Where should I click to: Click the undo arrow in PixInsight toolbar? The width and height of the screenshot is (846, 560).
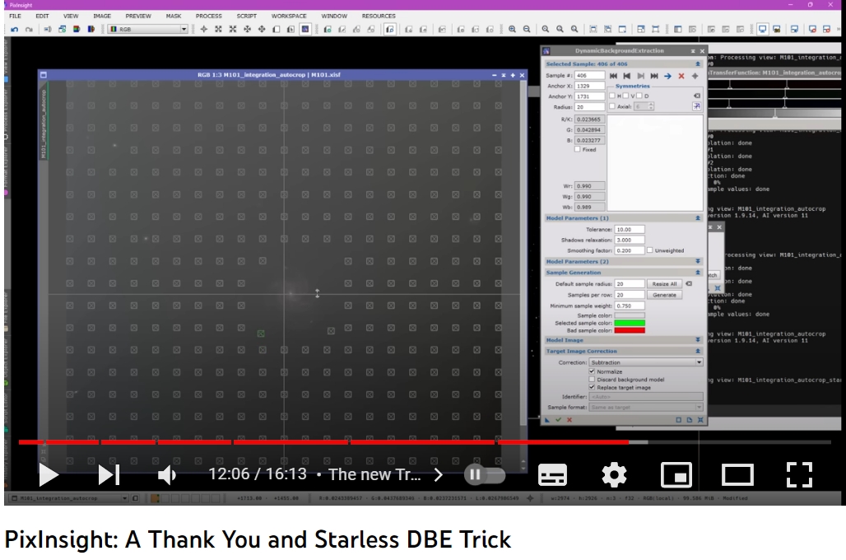point(15,29)
